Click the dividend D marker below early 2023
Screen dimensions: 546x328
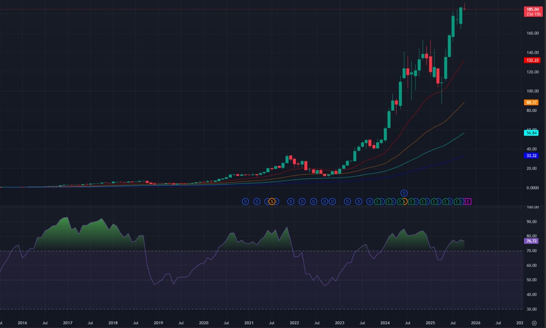[347, 202]
